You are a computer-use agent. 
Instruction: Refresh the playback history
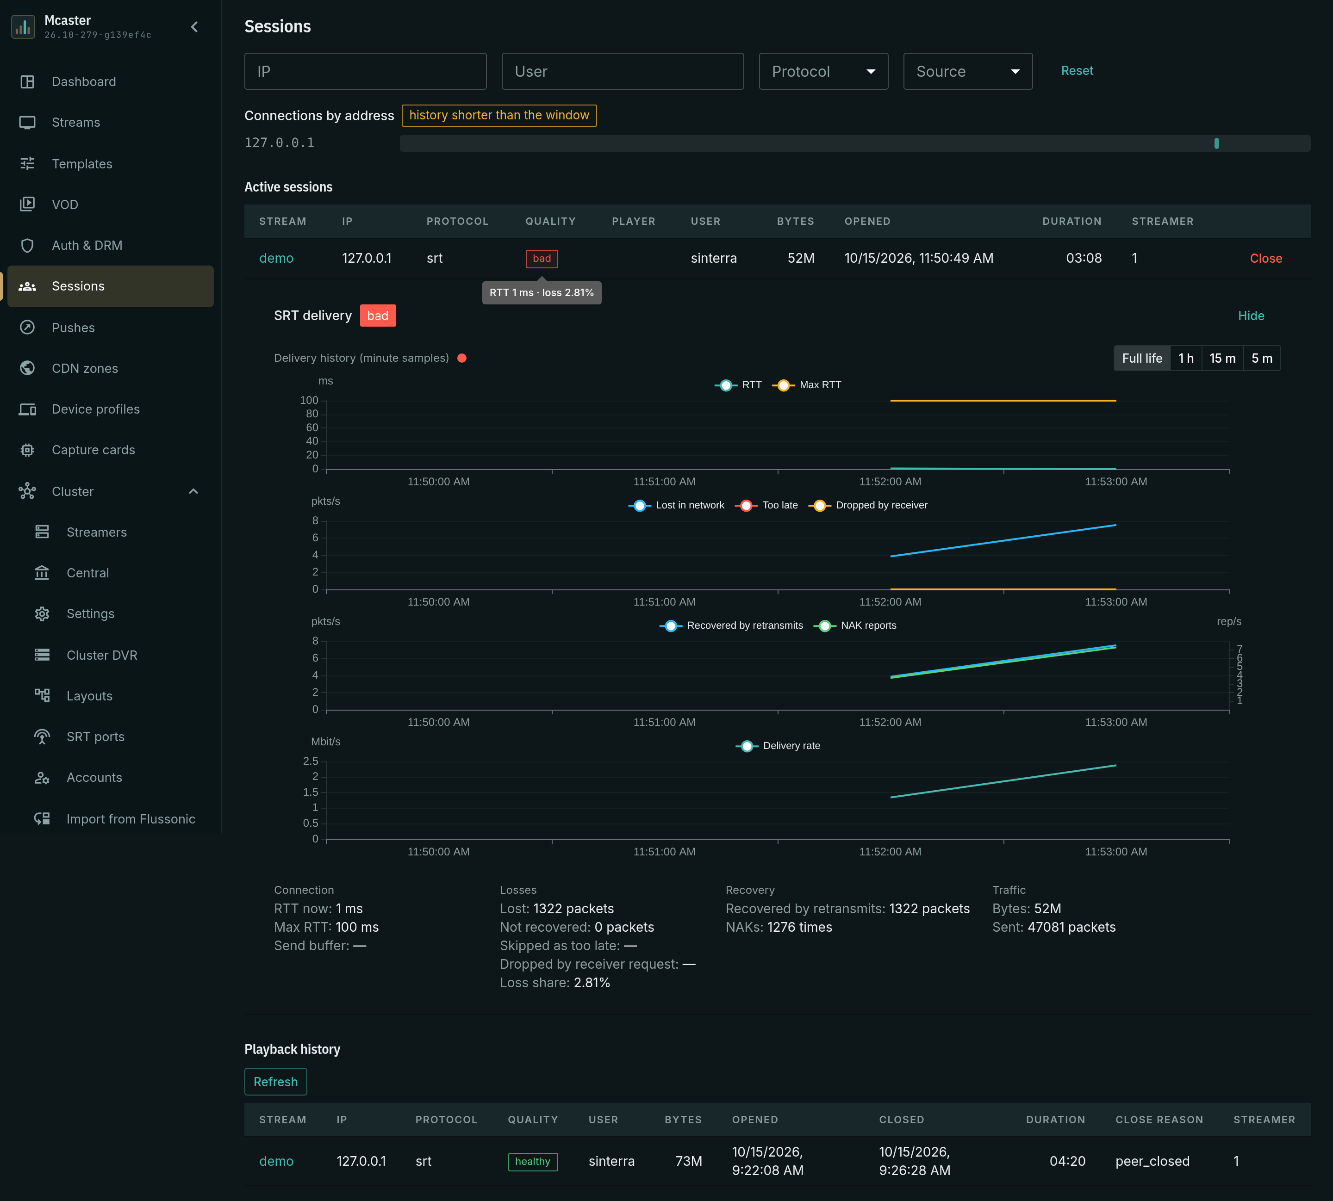coord(275,1082)
